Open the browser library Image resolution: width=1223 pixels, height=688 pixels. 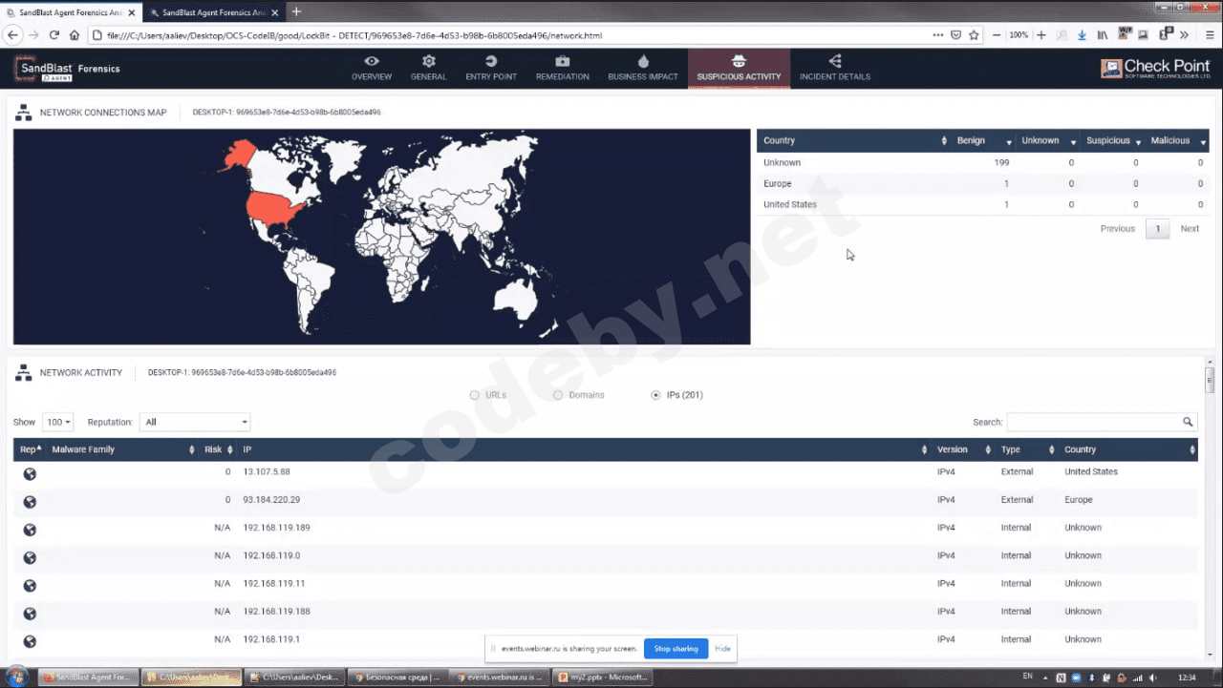click(x=1102, y=35)
